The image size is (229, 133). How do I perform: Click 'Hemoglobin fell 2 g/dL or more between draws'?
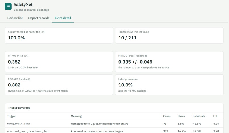point(99,124)
